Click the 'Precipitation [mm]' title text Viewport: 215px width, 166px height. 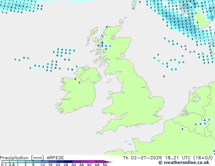[22, 158]
